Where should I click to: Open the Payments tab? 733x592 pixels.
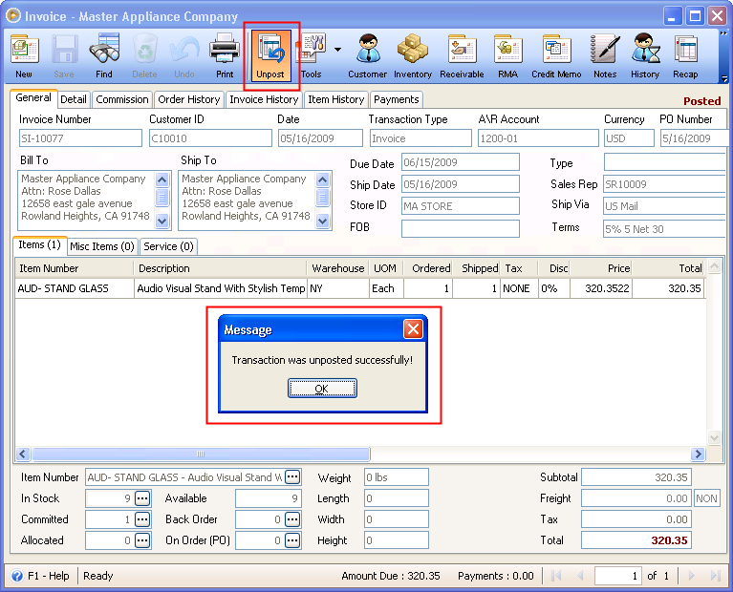397,99
